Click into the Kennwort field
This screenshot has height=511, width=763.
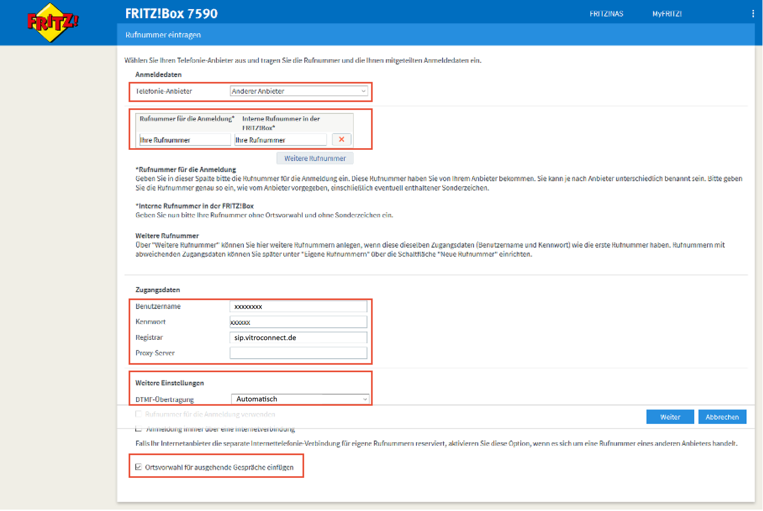298,322
